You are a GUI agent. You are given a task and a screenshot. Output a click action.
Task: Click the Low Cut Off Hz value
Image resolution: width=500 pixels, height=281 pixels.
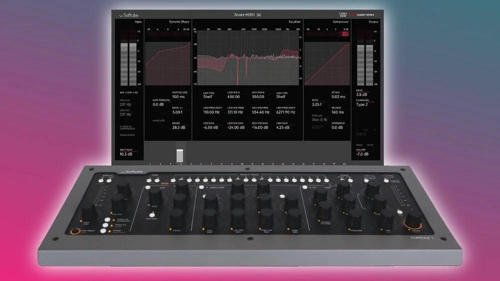pyautogui.click(x=125, y=114)
